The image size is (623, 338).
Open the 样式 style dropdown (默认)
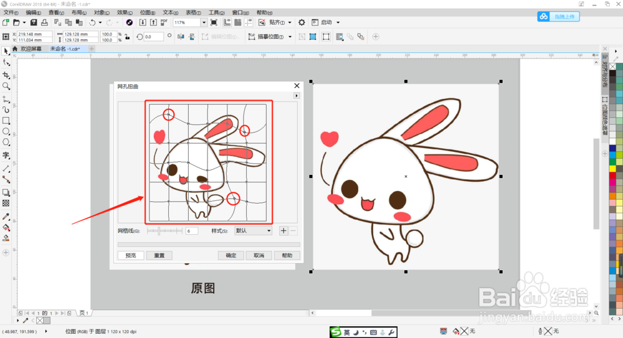coord(253,230)
